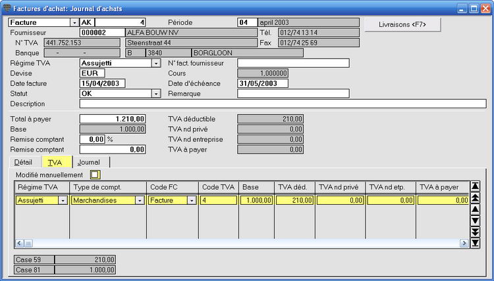This screenshot has width=494, height=281.
Task: Click the Cours 1,000000 value
Action: click(x=263, y=74)
